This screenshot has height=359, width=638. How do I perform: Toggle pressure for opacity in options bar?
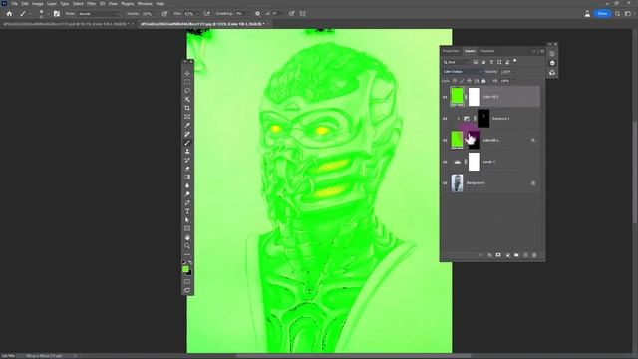point(164,13)
